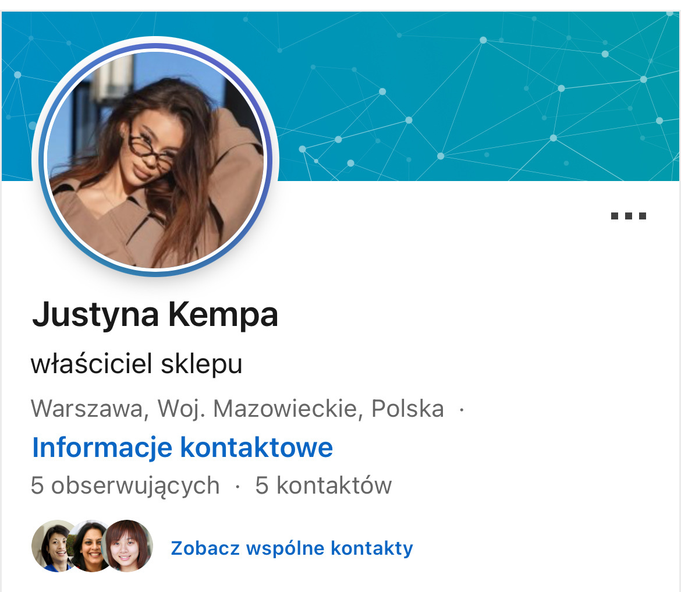Click the word sklepu in the headline

[x=201, y=365]
